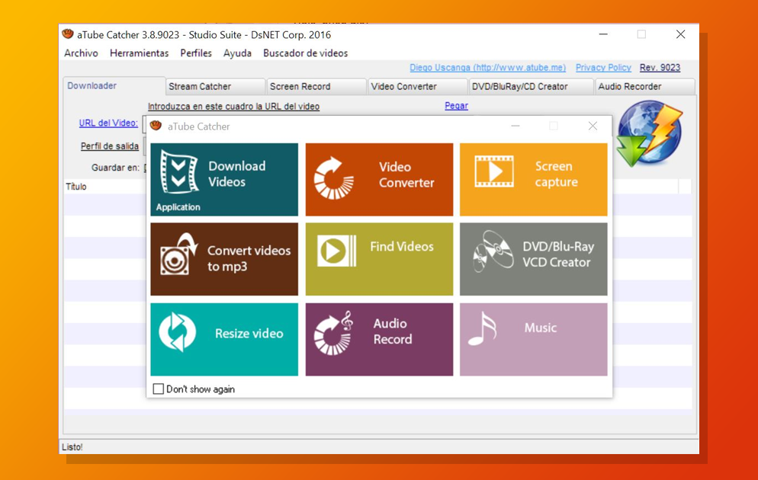758x480 pixels.
Task: Switch to the DVD/BluRay/CD Creator tab
Action: pos(532,86)
